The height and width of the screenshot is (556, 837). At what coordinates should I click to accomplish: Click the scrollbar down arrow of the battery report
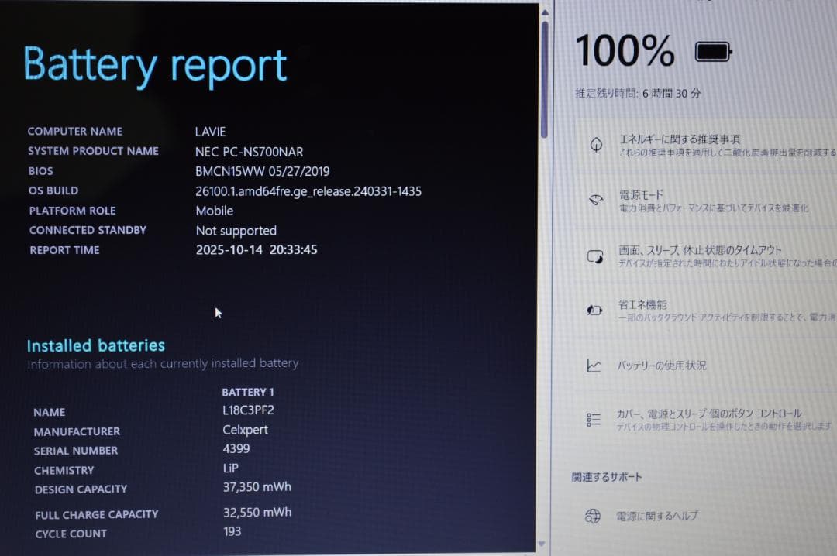[x=543, y=544]
